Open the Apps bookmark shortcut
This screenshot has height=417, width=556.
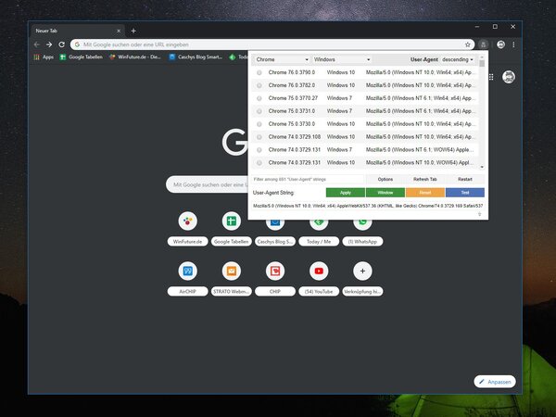click(44, 57)
